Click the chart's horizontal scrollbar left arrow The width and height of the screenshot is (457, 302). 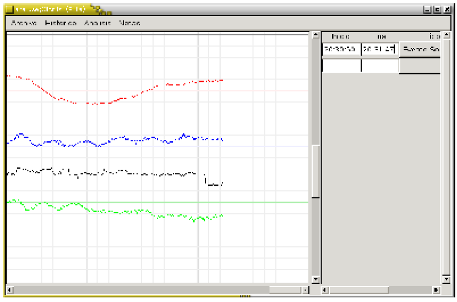coord(9,290)
